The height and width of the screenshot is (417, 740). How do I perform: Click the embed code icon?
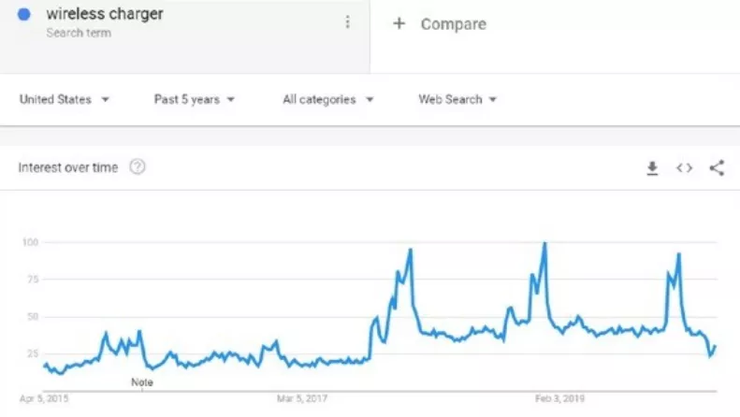(684, 168)
